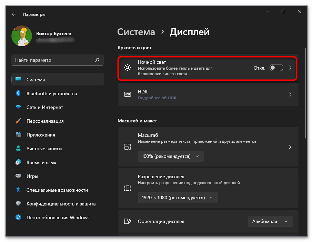Viewport: 313px width, 242px height.
Task: Click the display resolution icon
Action: click(x=128, y=188)
